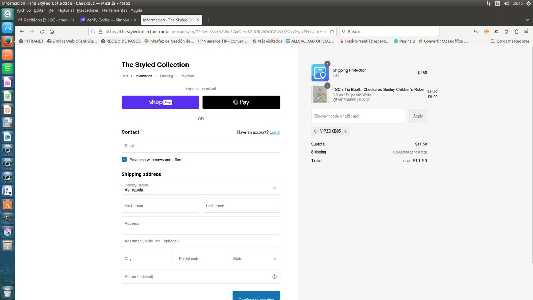Open the Archivo menu
This screenshot has height=300, width=533.
coord(24,10)
